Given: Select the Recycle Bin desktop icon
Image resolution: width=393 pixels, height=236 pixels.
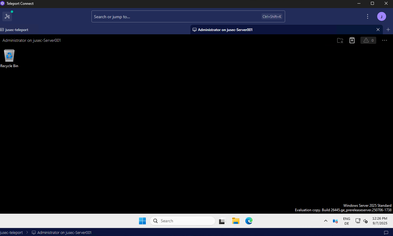Looking at the screenshot, I should [x=9, y=58].
